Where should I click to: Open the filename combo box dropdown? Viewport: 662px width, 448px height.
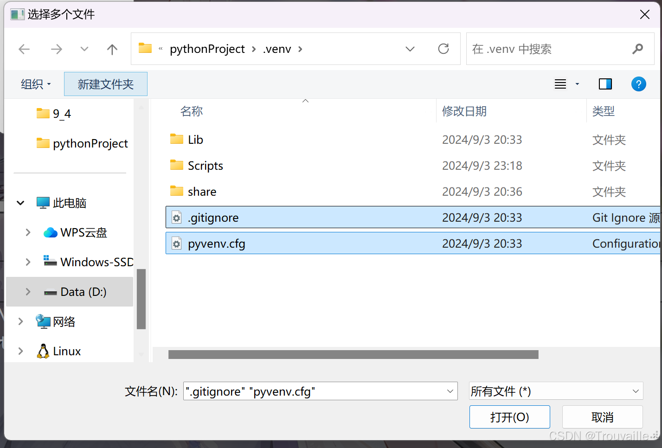tap(449, 391)
